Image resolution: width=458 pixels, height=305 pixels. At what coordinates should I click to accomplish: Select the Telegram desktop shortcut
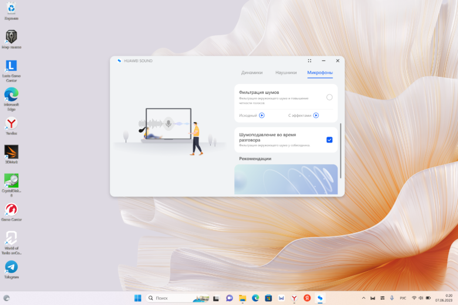(11, 270)
